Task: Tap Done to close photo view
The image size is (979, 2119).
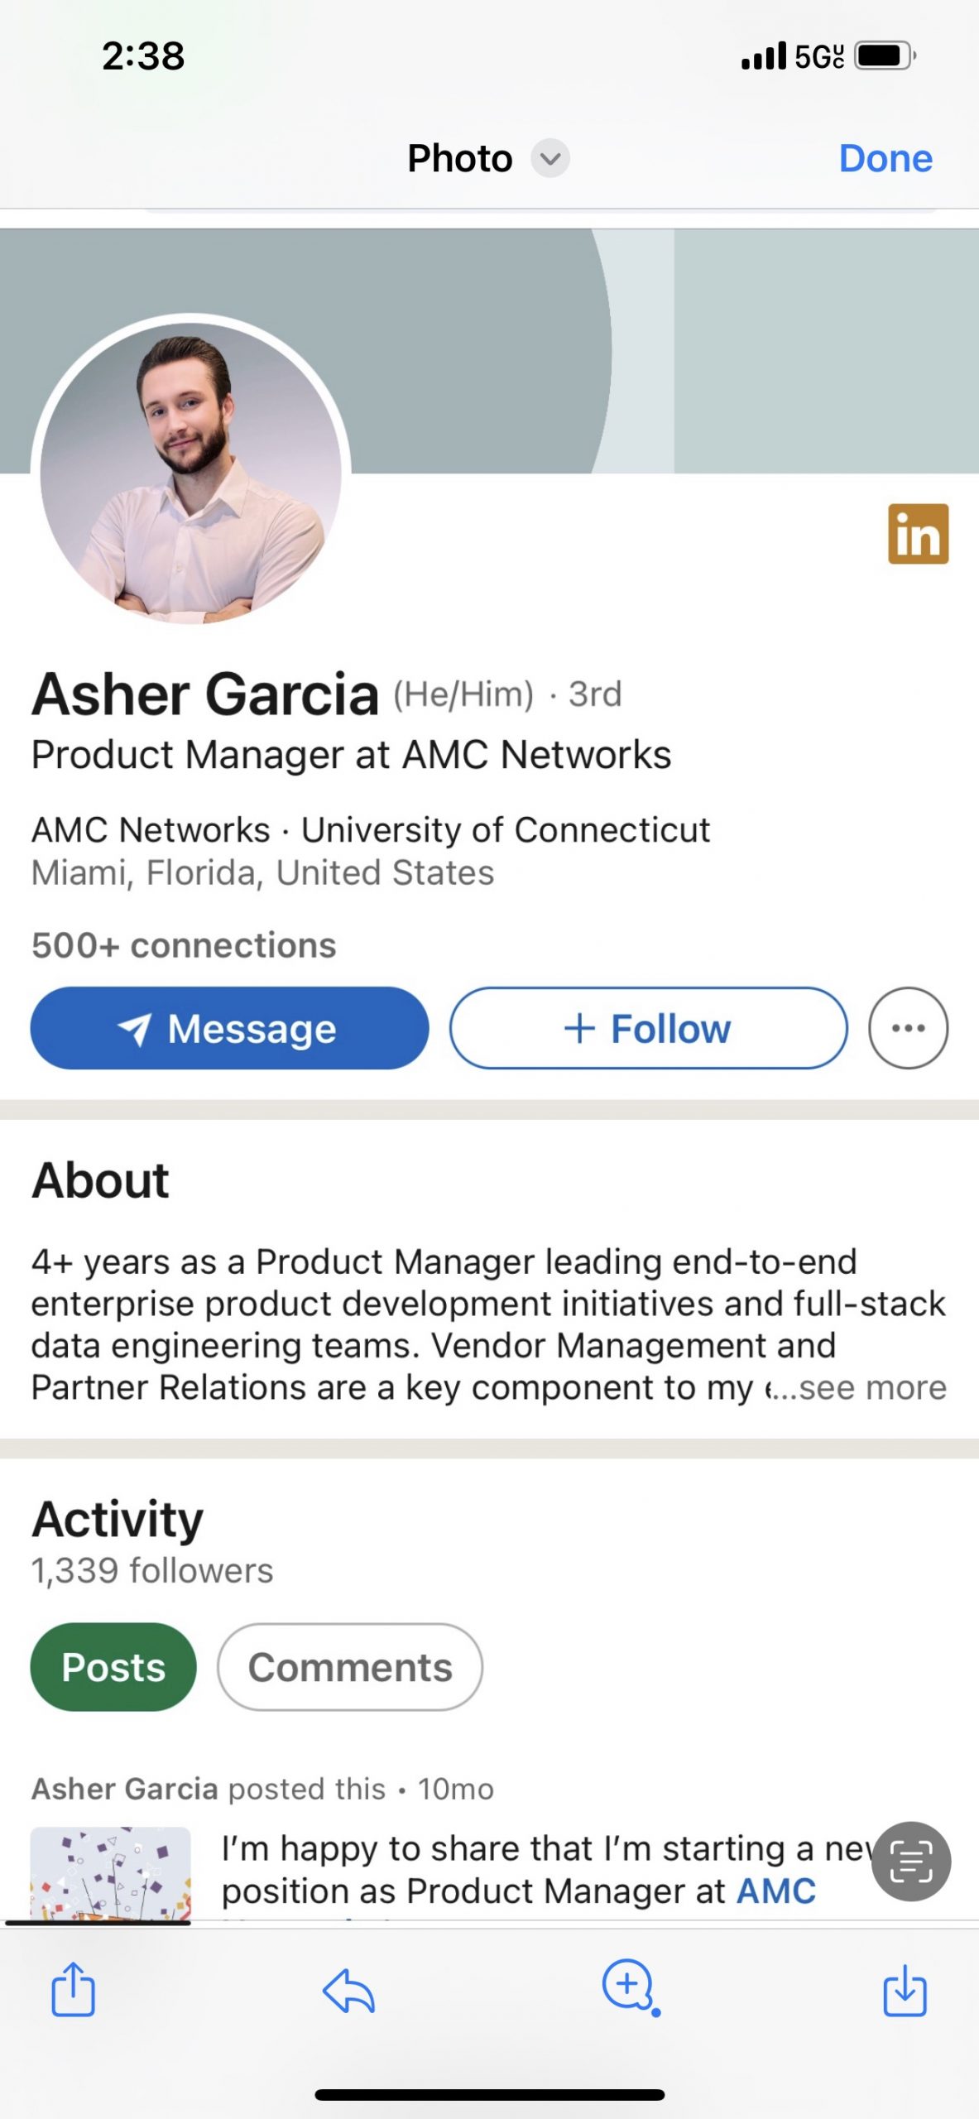Action: tap(885, 158)
